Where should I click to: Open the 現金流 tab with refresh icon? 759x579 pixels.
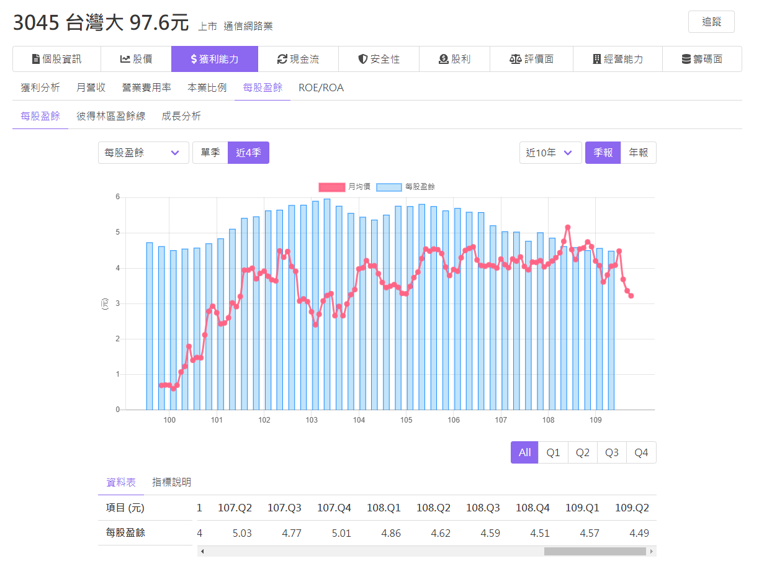pyautogui.click(x=298, y=59)
